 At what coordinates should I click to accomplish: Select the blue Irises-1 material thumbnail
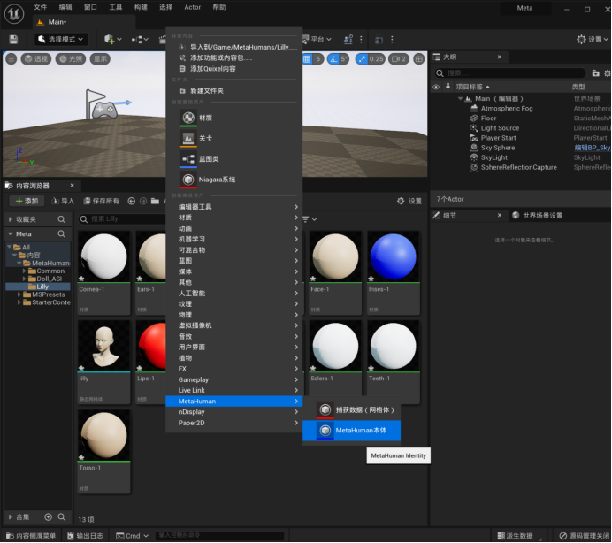394,256
